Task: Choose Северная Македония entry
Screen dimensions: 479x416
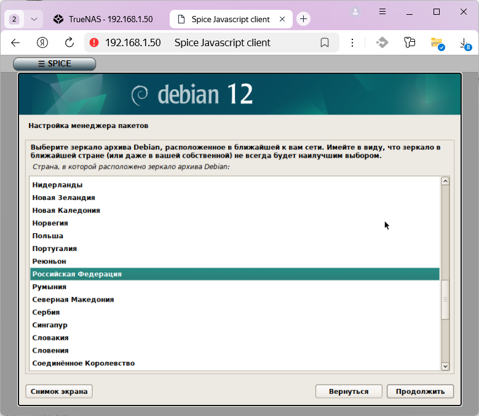Action: (x=235, y=300)
